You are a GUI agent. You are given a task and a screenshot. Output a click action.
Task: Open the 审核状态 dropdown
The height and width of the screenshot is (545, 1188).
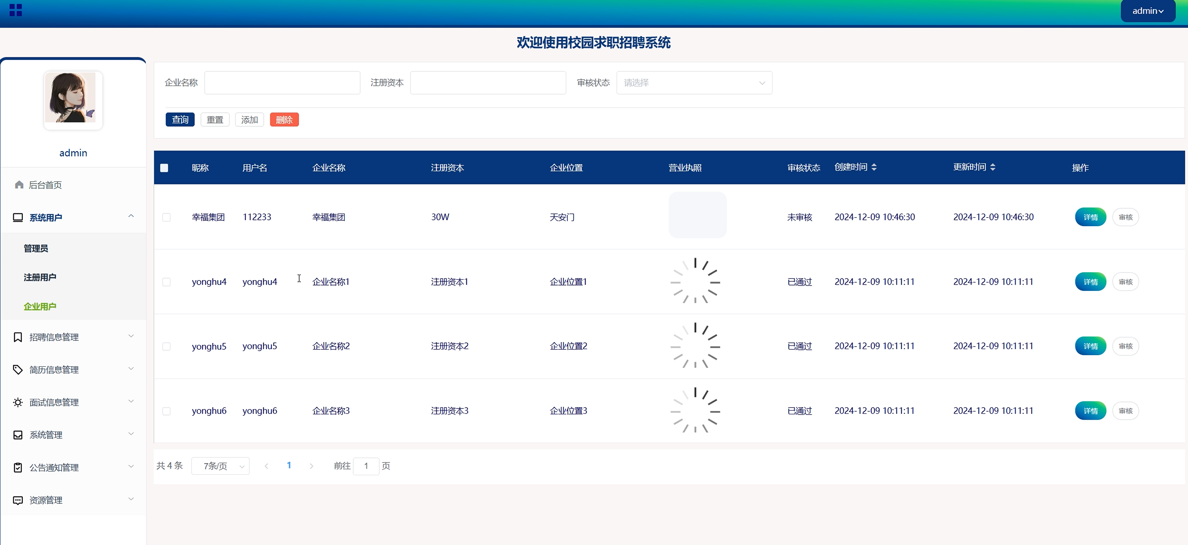[x=694, y=83]
